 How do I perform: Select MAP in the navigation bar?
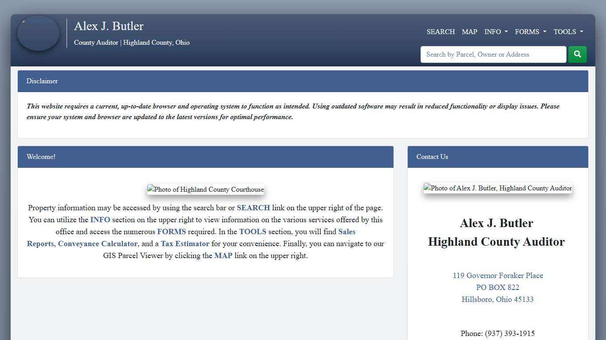(x=469, y=31)
